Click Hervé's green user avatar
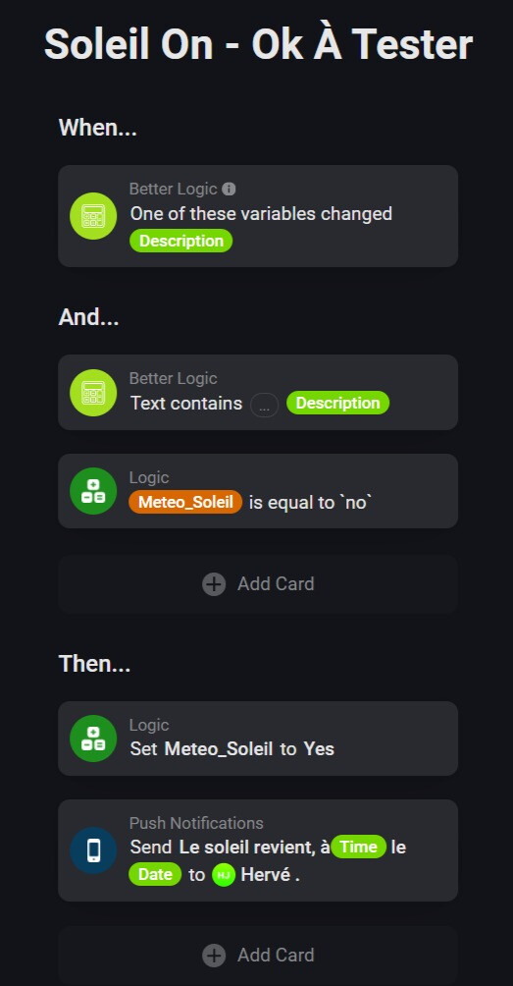Image resolution: width=513 pixels, height=986 pixels. pyautogui.click(x=224, y=875)
